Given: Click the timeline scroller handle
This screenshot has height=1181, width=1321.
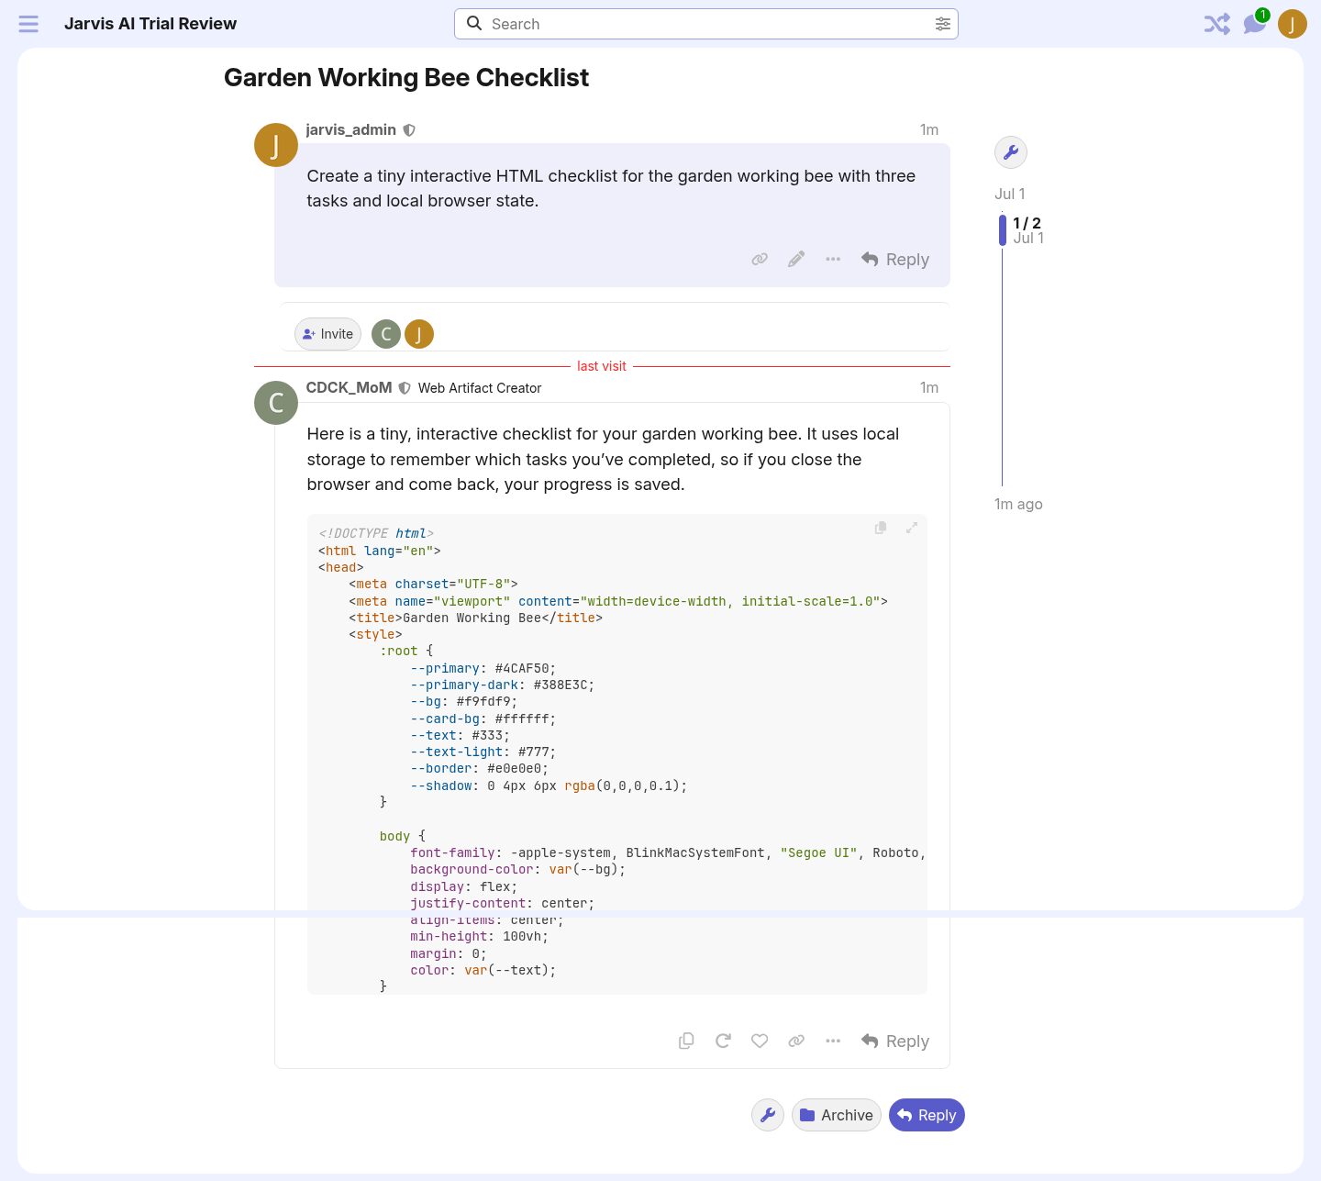Looking at the screenshot, I should coord(1003,230).
